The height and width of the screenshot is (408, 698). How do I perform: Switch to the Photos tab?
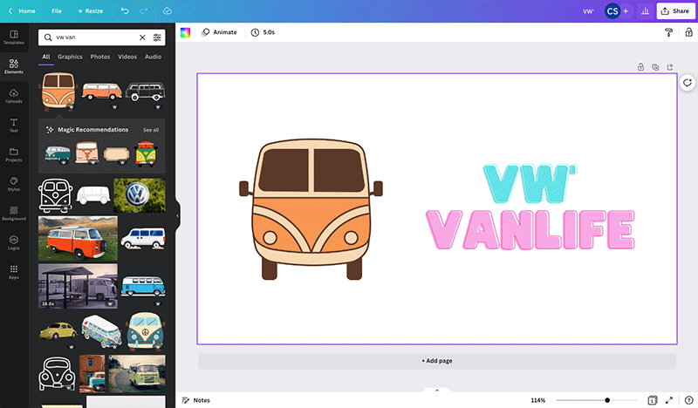pyautogui.click(x=100, y=57)
